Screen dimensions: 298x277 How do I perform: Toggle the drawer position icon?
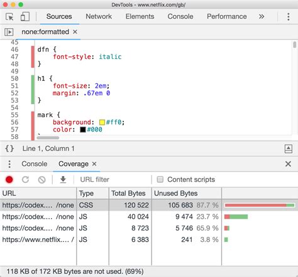click(x=289, y=149)
